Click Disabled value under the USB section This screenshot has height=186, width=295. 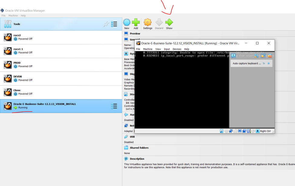[x=129, y=142]
